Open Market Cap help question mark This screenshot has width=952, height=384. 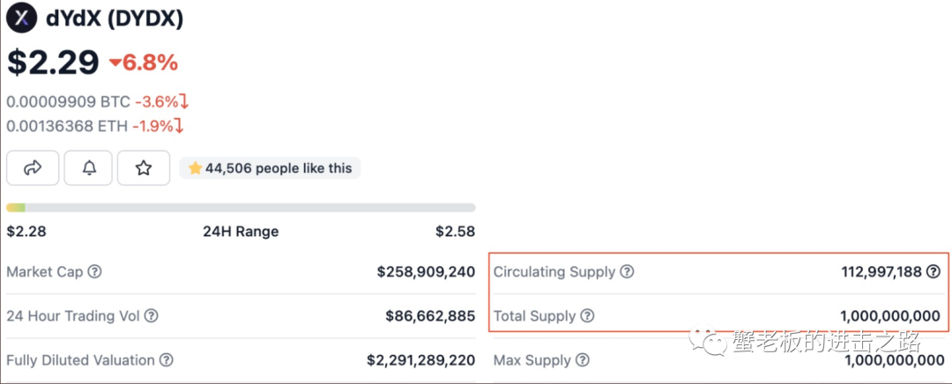pos(94,272)
